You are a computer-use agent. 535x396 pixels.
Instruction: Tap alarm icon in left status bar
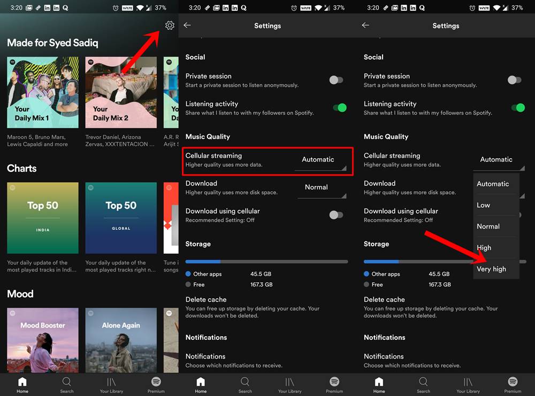(116, 7)
